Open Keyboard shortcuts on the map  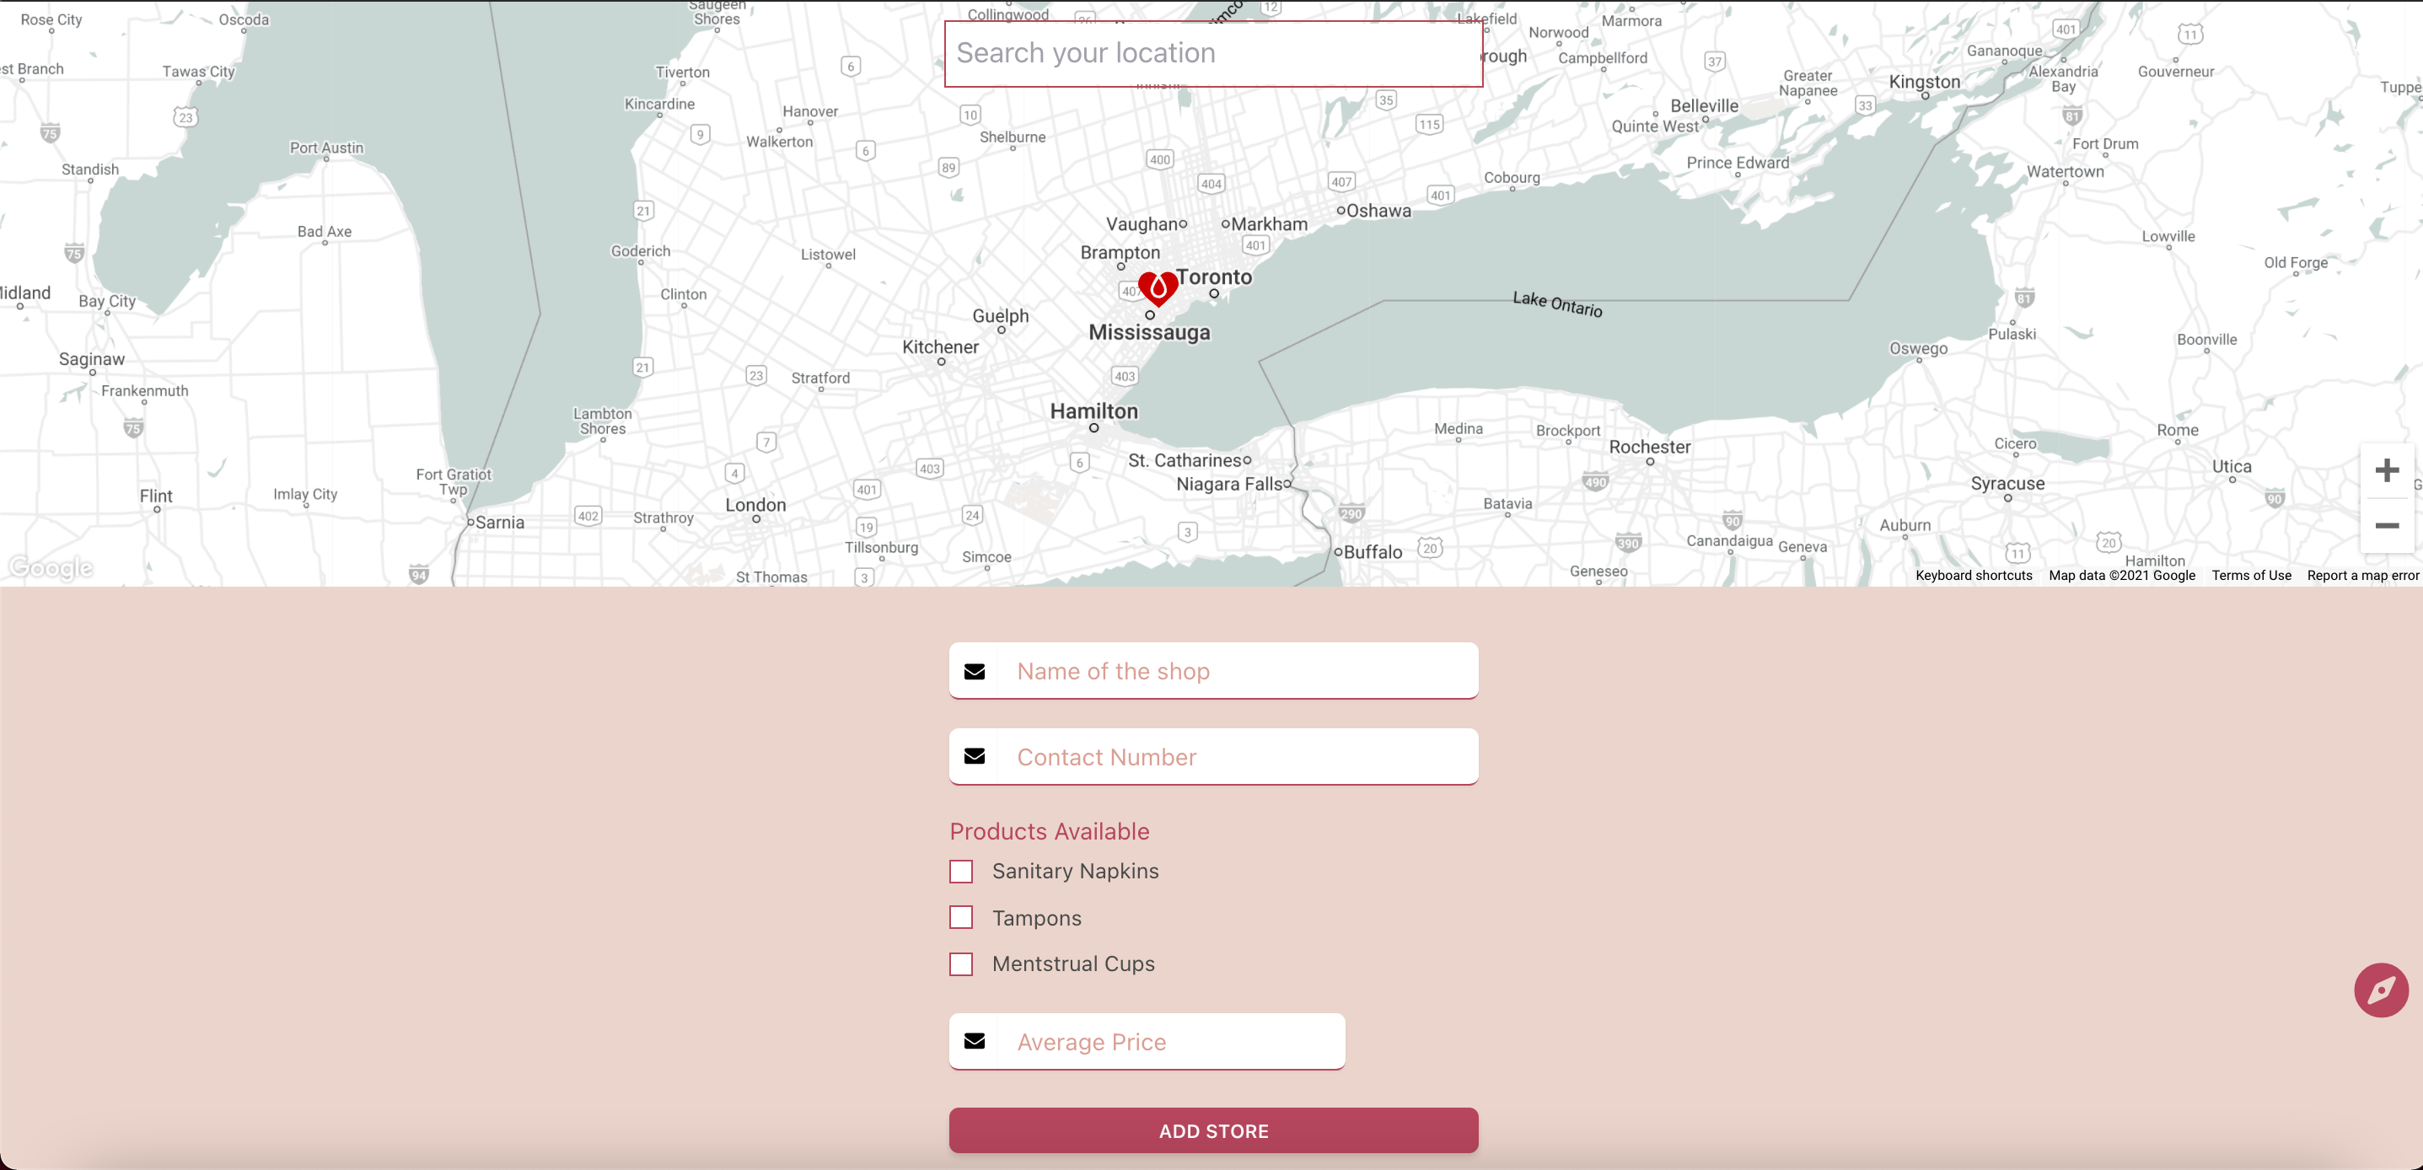tap(1974, 576)
